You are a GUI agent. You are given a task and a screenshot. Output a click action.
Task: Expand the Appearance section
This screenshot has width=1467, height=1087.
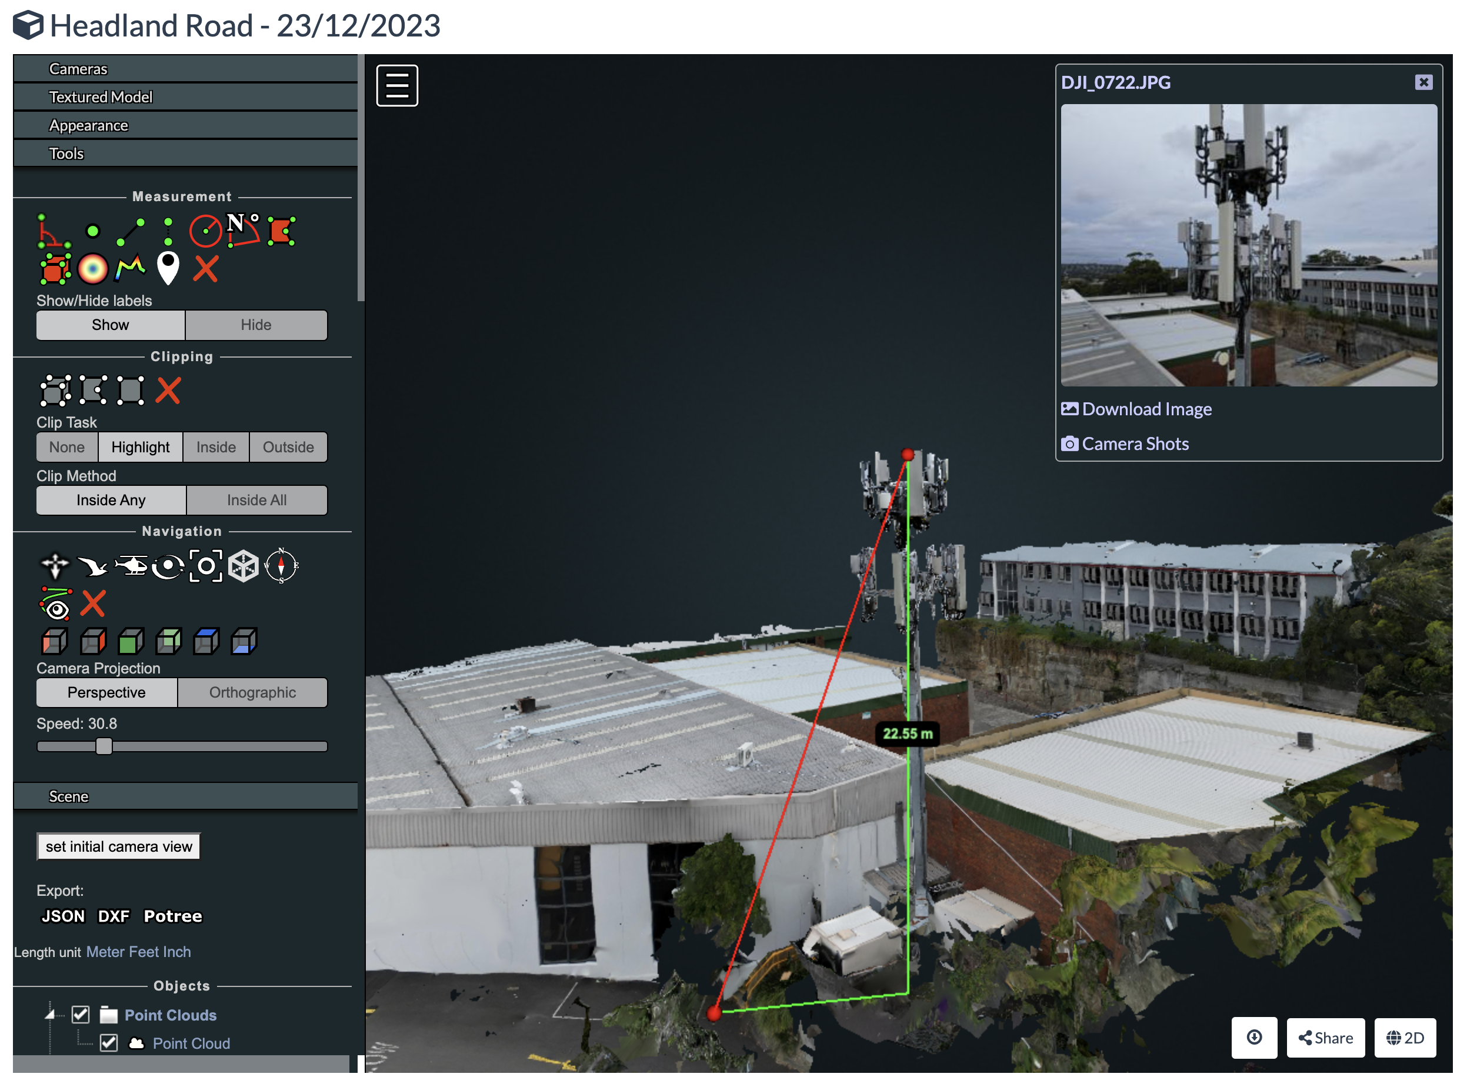185,126
